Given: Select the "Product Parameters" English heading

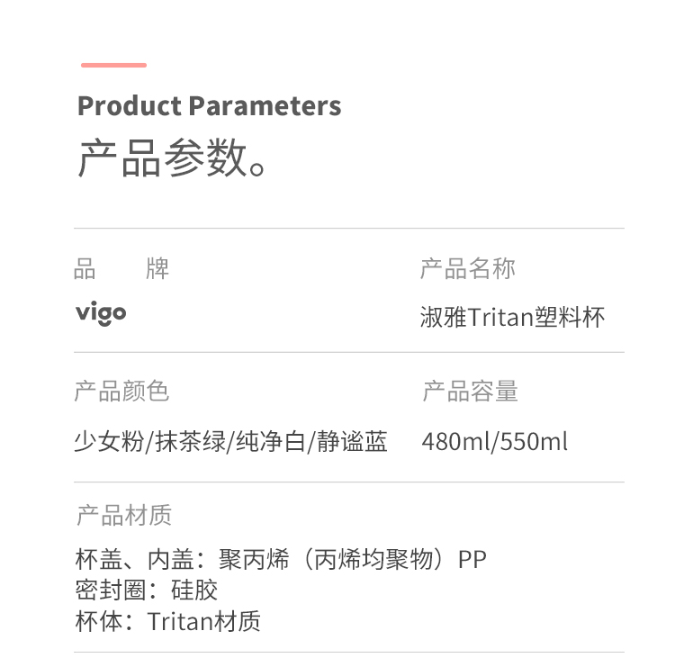Looking at the screenshot, I should (x=209, y=106).
